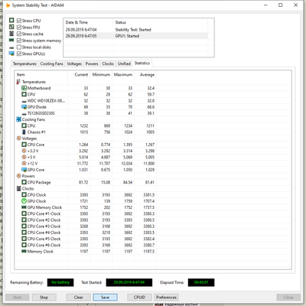Click the Date & Time column header

[x=89, y=22]
